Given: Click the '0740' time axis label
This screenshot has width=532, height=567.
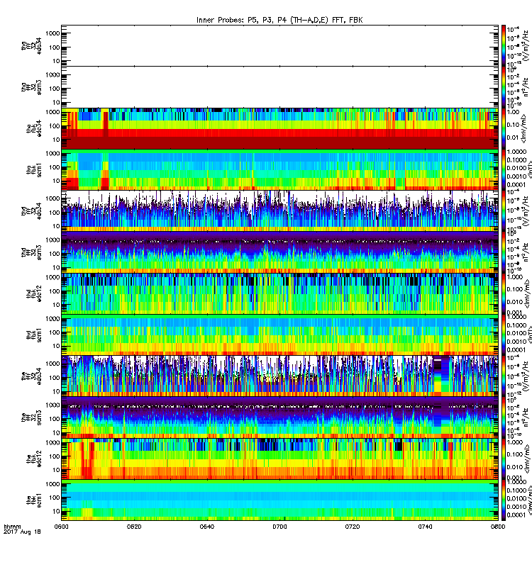Looking at the screenshot, I should pyautogui.click(x=425, y=527).
